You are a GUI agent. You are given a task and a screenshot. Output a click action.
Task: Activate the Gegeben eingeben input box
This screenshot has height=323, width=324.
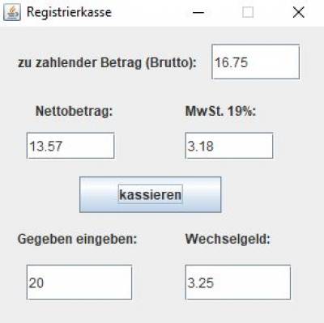(79, 283)
